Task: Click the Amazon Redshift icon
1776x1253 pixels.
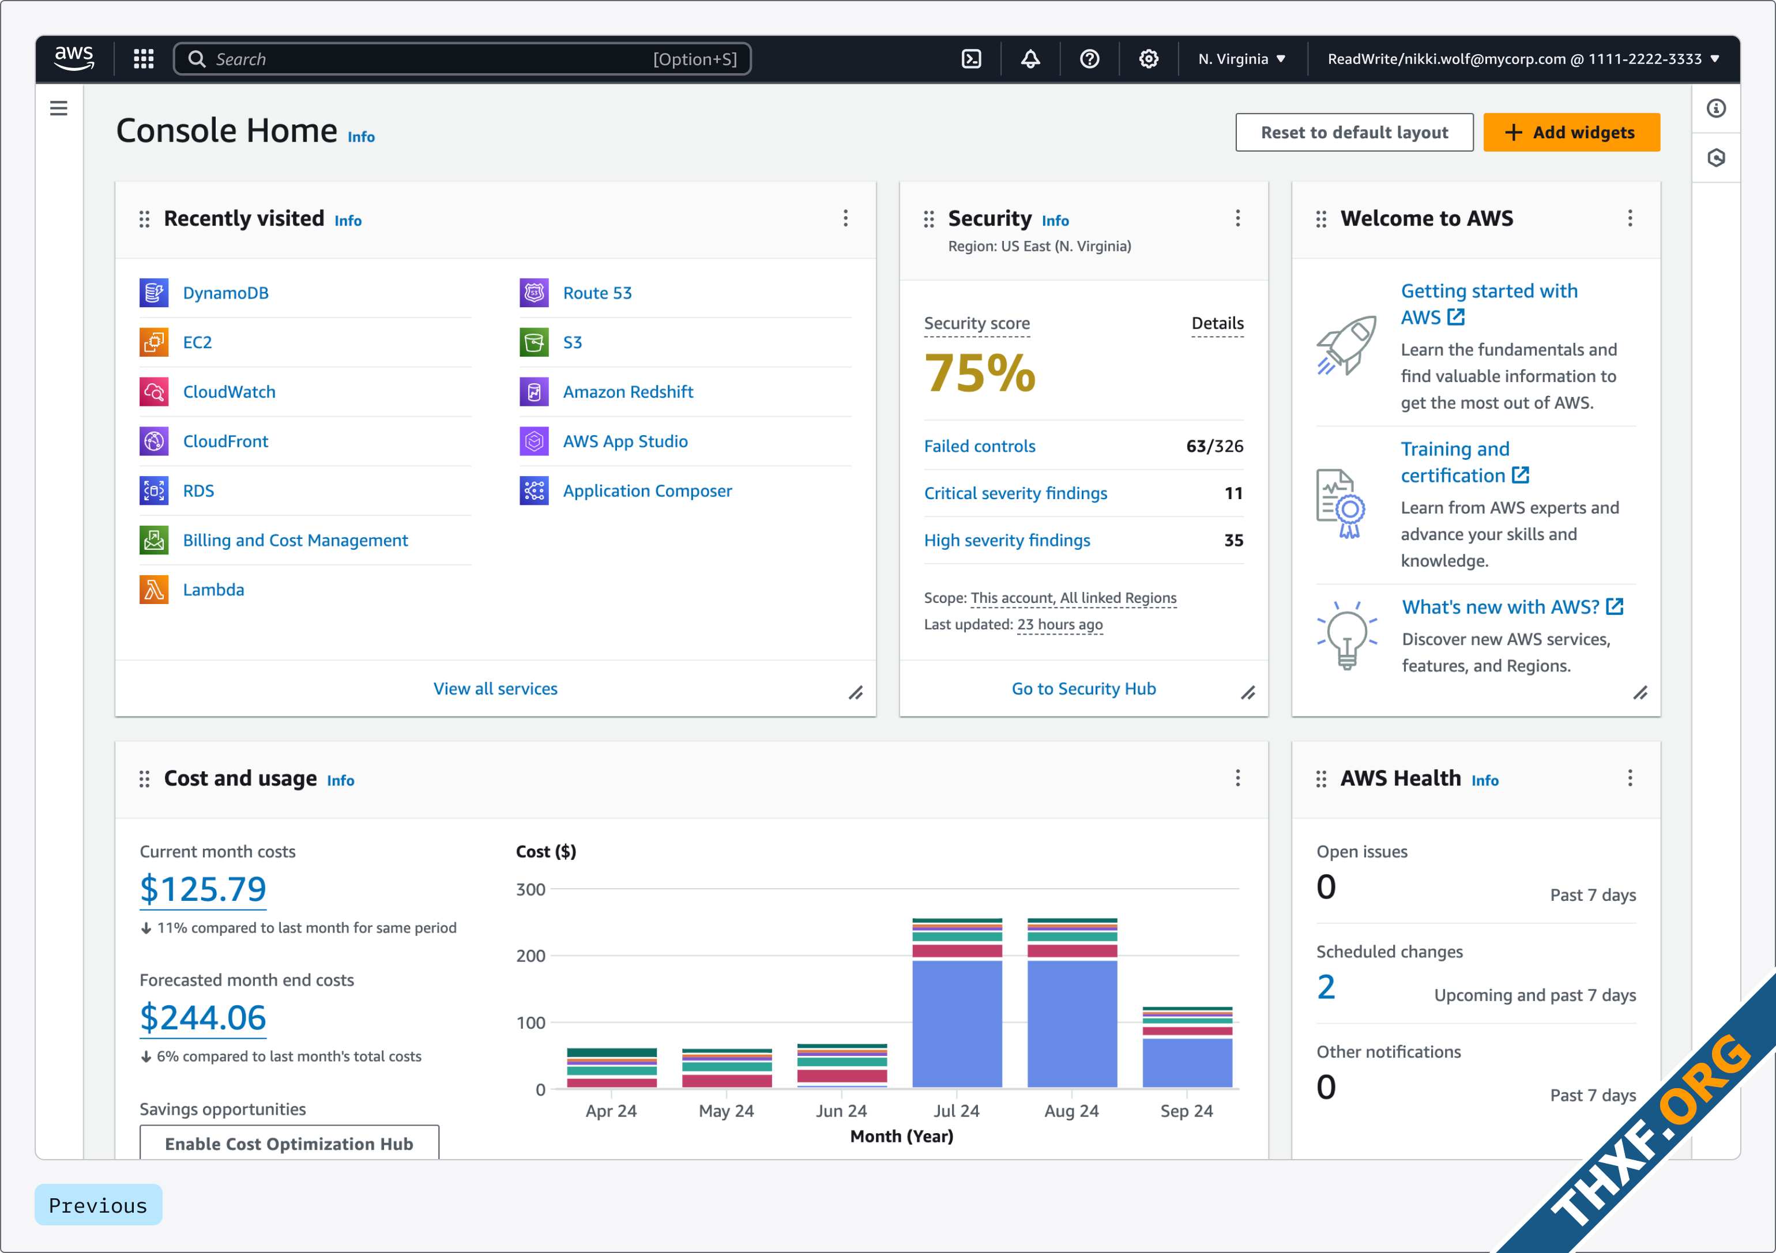Action: click(x=535, y=392)
